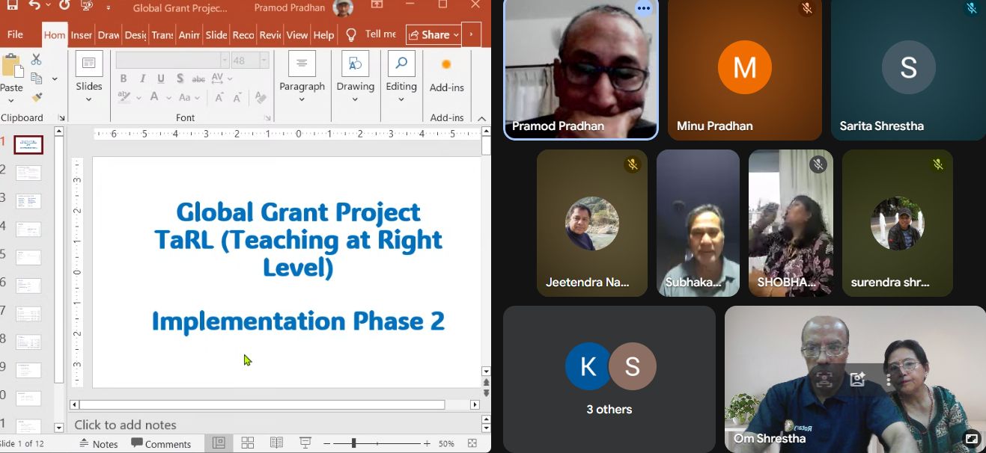The image size is (986, 453).
Task: Toggle Normal view button in status bar
Action: 219,443
